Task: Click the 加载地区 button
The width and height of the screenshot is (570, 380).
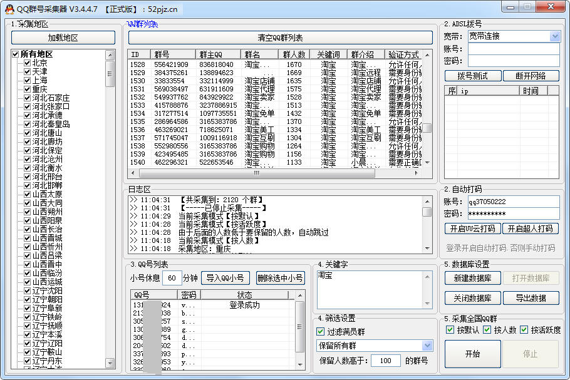Action: pyautogui.click(x=63, y=38)
